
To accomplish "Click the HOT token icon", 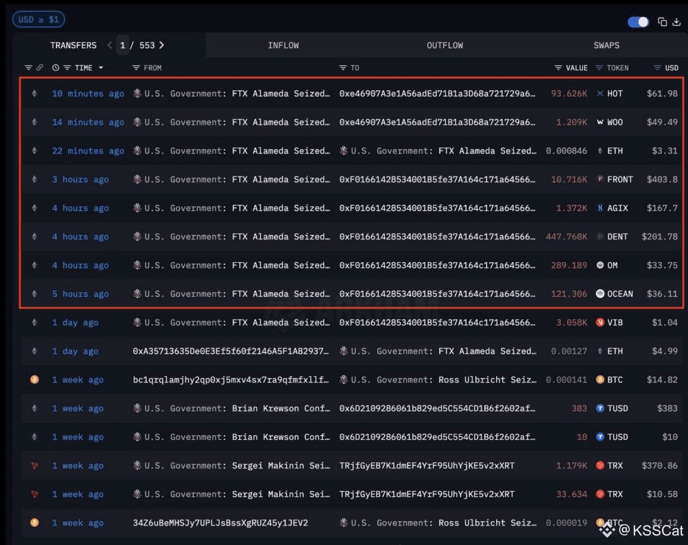I will [600, 93].
